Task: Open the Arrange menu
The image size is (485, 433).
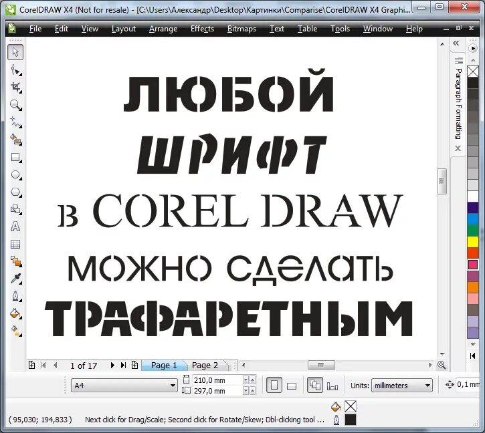Action: (x=163, y=29)
